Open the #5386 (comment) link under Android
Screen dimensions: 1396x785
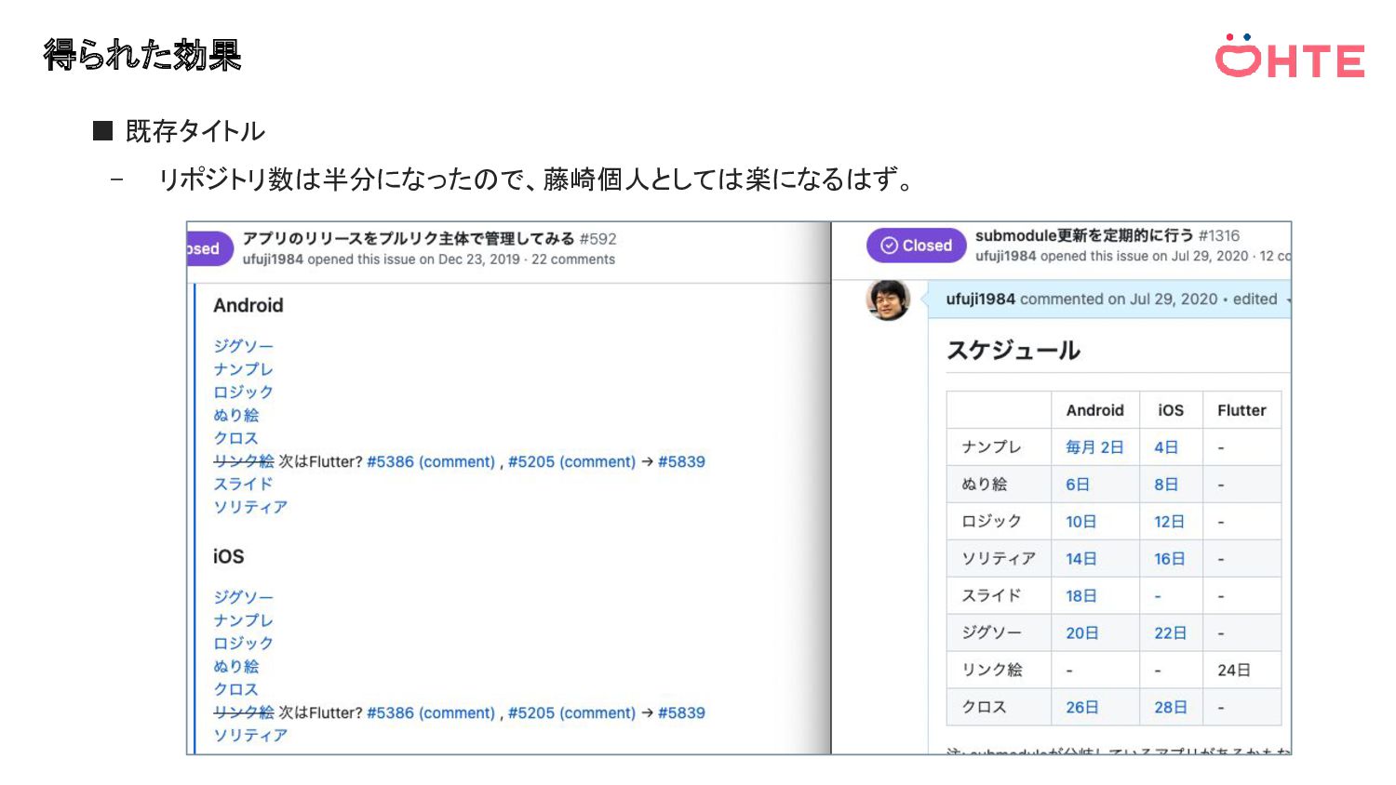431,461
